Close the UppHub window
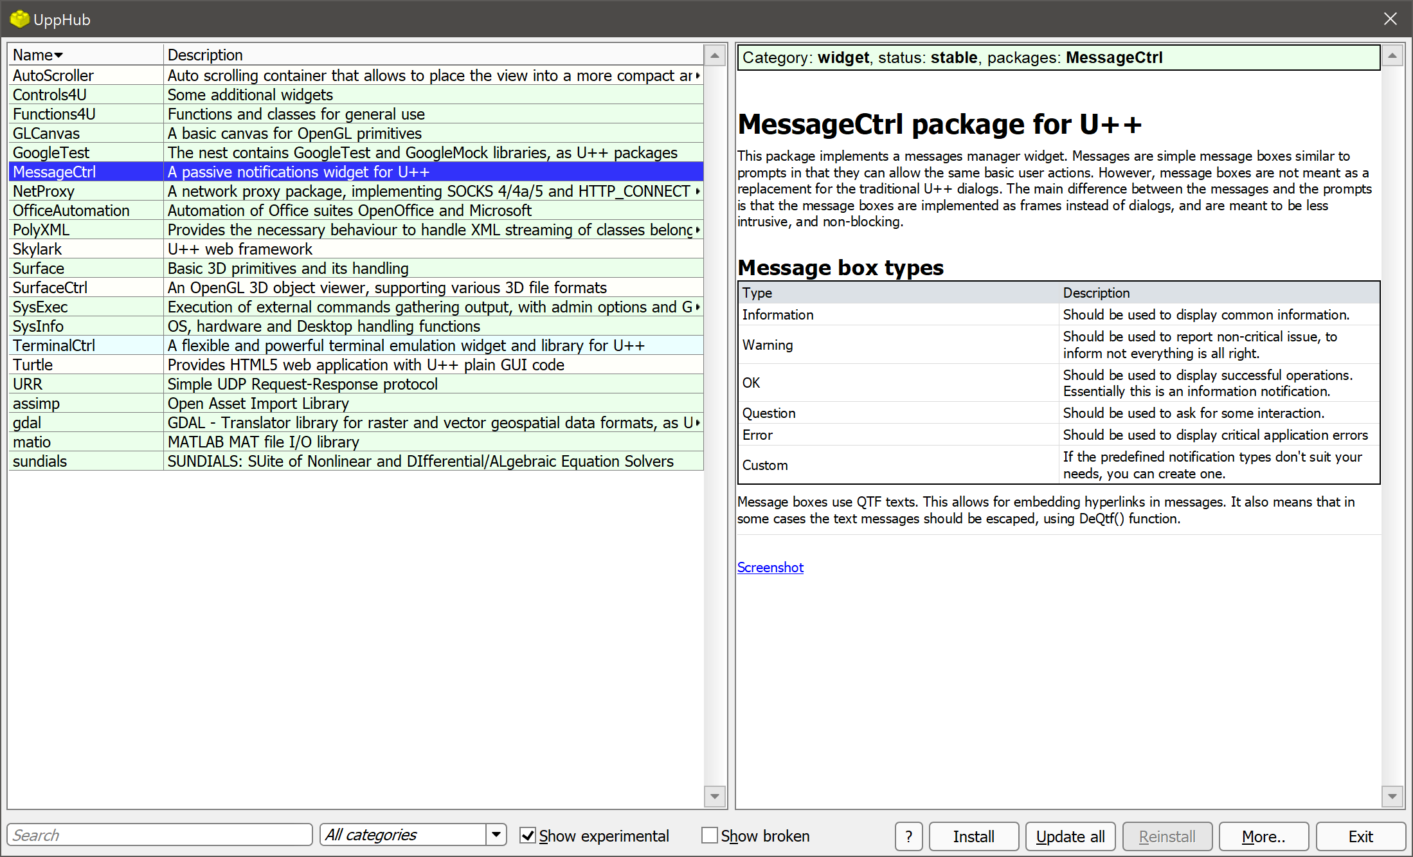Screen dimensions: 1413x857 click(1390, 19)
